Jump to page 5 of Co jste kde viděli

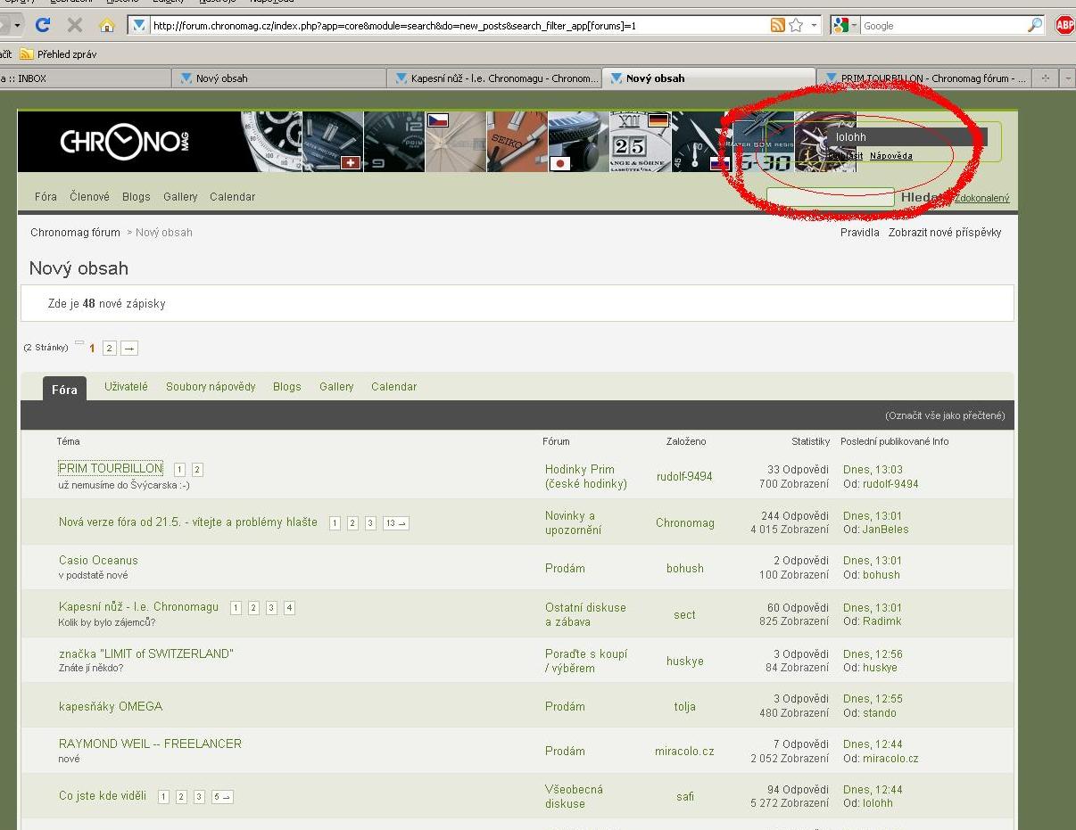click(x=222, y=797)
